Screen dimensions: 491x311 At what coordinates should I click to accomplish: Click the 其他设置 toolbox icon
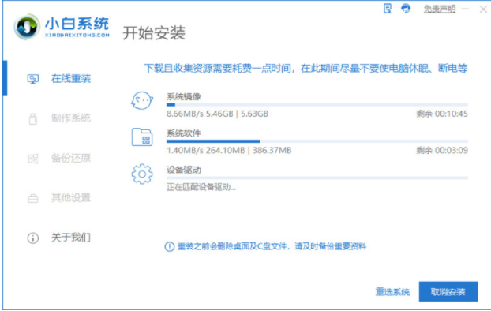pyautogui.click(x=33, y=198)
